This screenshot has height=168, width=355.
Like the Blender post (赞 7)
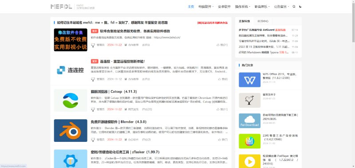pos(223,140)
